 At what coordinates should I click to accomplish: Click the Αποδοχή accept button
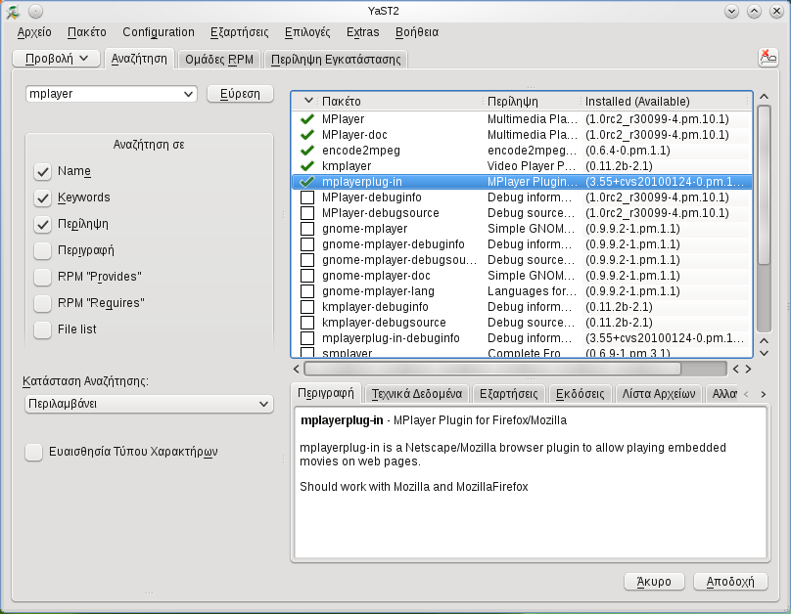[x=730, y=582]
